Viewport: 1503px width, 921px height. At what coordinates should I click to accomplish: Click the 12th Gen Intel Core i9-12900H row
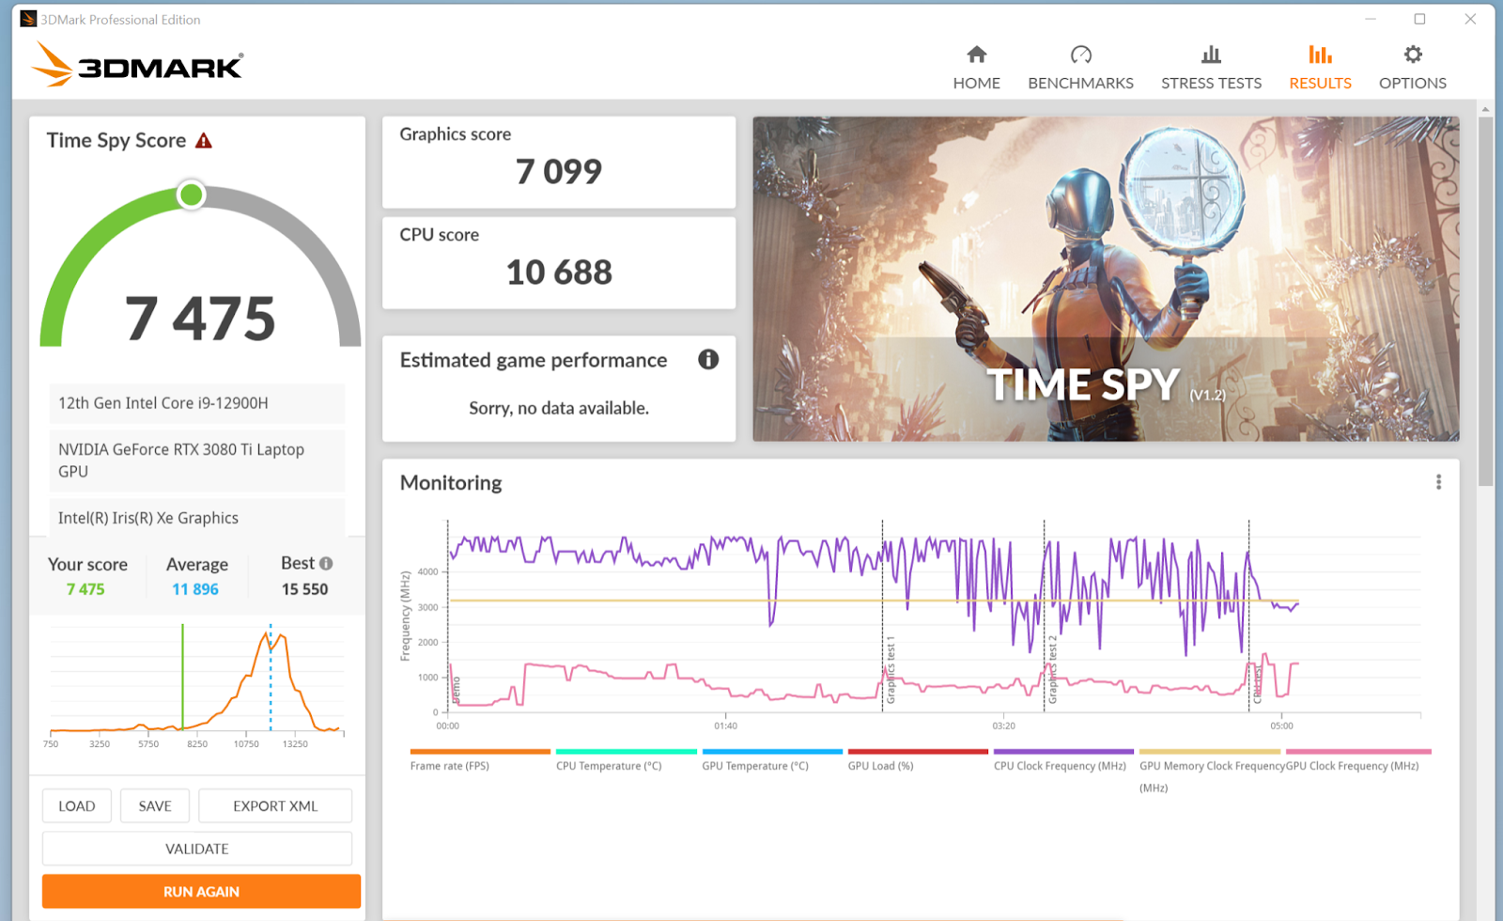[x=197, y=403]
